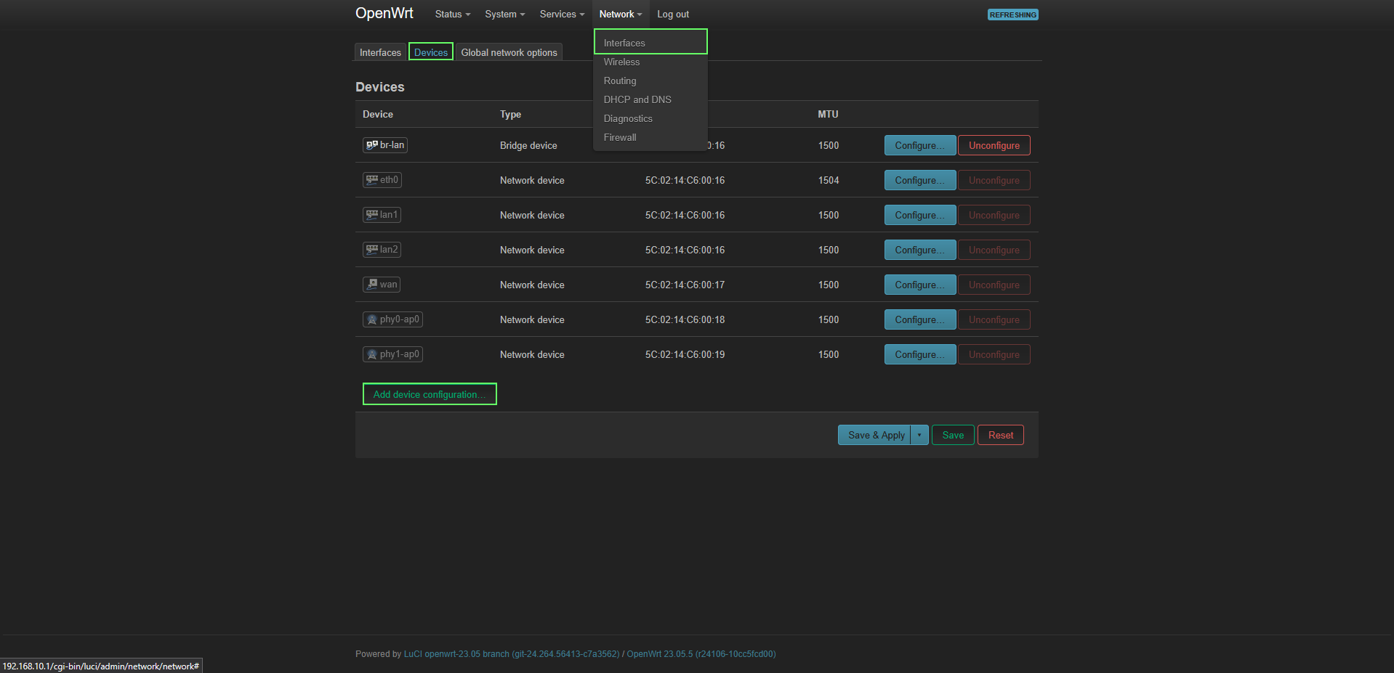Screen dimensions: 1394x673
Task: Collapse the Network dropdown menu
Action: click(x=621, y=15)
